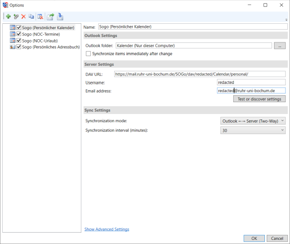Export profiles to file
This screenshot has height=244, width=290.
point(50,16)
